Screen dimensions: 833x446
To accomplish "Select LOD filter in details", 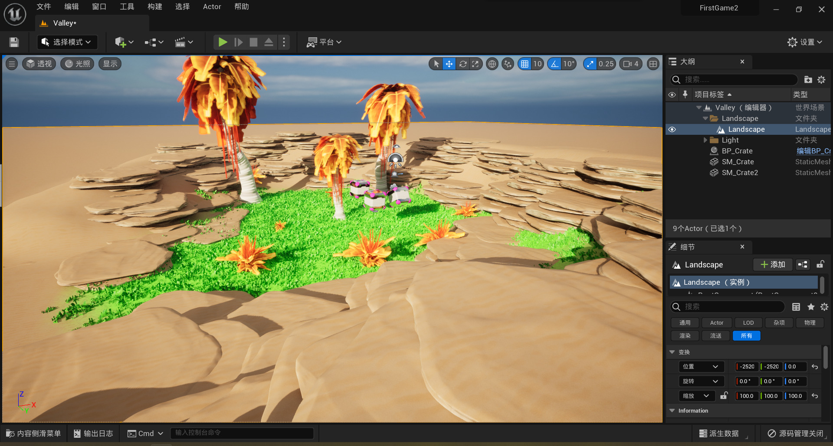I will pyautogui.click(x=748, y=323).
